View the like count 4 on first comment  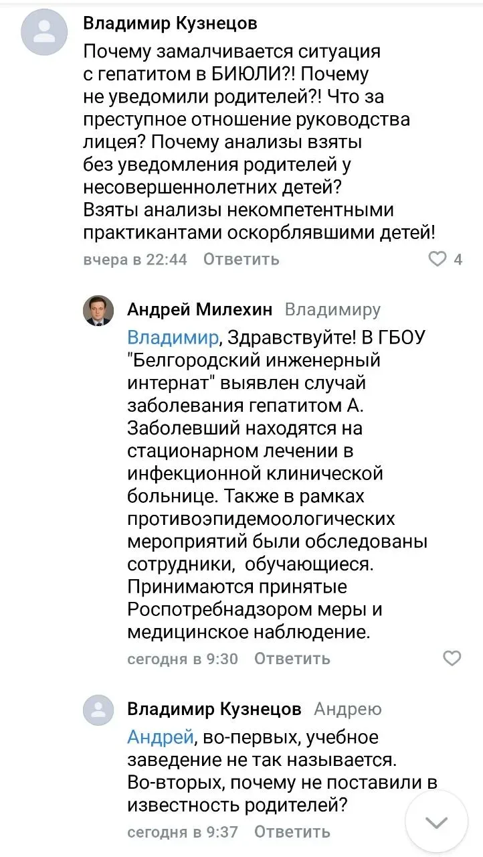[458, 259]
